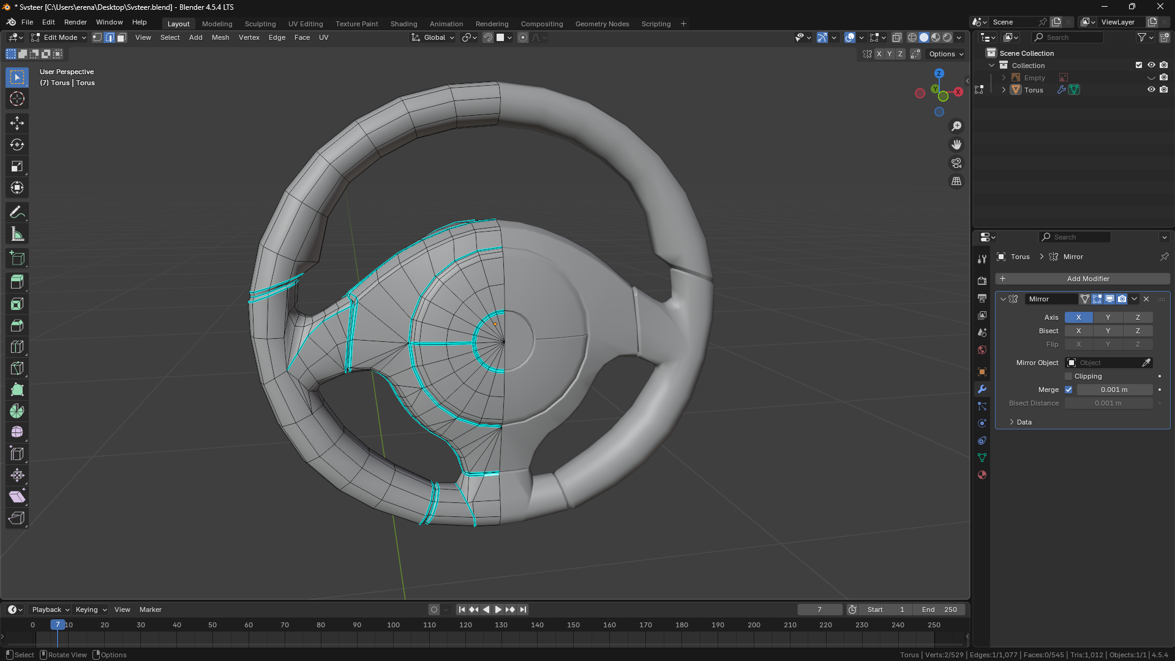Screen dimensions: 1175x661
Task: Click the timeline End frame field
Action: click(x=939, y=610)
